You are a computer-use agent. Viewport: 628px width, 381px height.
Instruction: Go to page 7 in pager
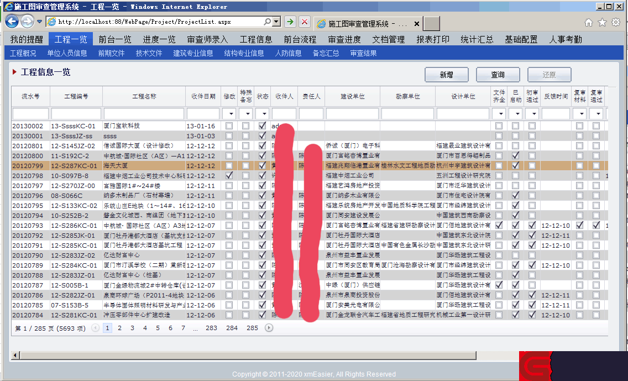pos(183,328)
